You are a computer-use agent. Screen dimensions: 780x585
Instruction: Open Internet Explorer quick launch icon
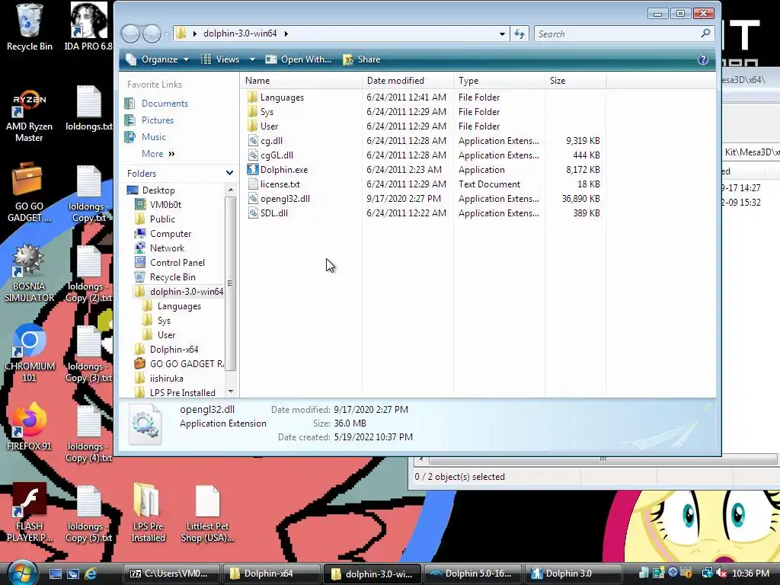[x=91, y=574]
